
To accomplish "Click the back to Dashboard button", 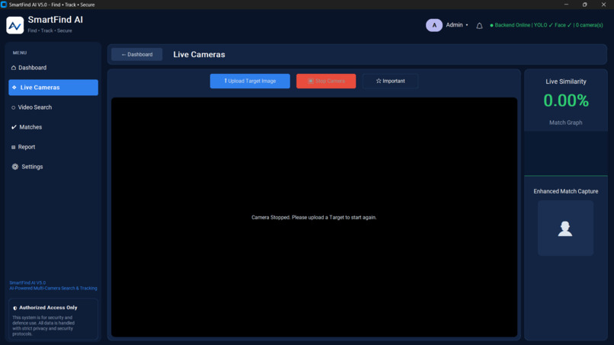I will [136, 54].
